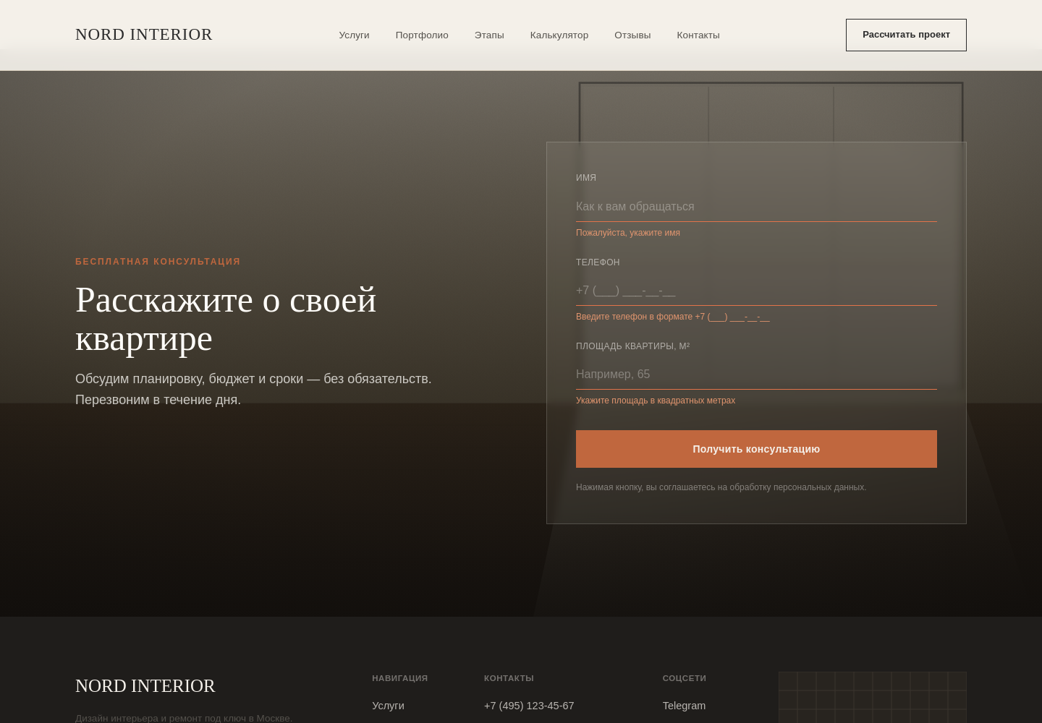Click the personal data consent text
This screenshot has height=723, width=1042.
pyautogui.click(x=721, y=487)
